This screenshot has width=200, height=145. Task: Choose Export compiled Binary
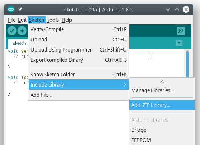[x=79, y=60]
